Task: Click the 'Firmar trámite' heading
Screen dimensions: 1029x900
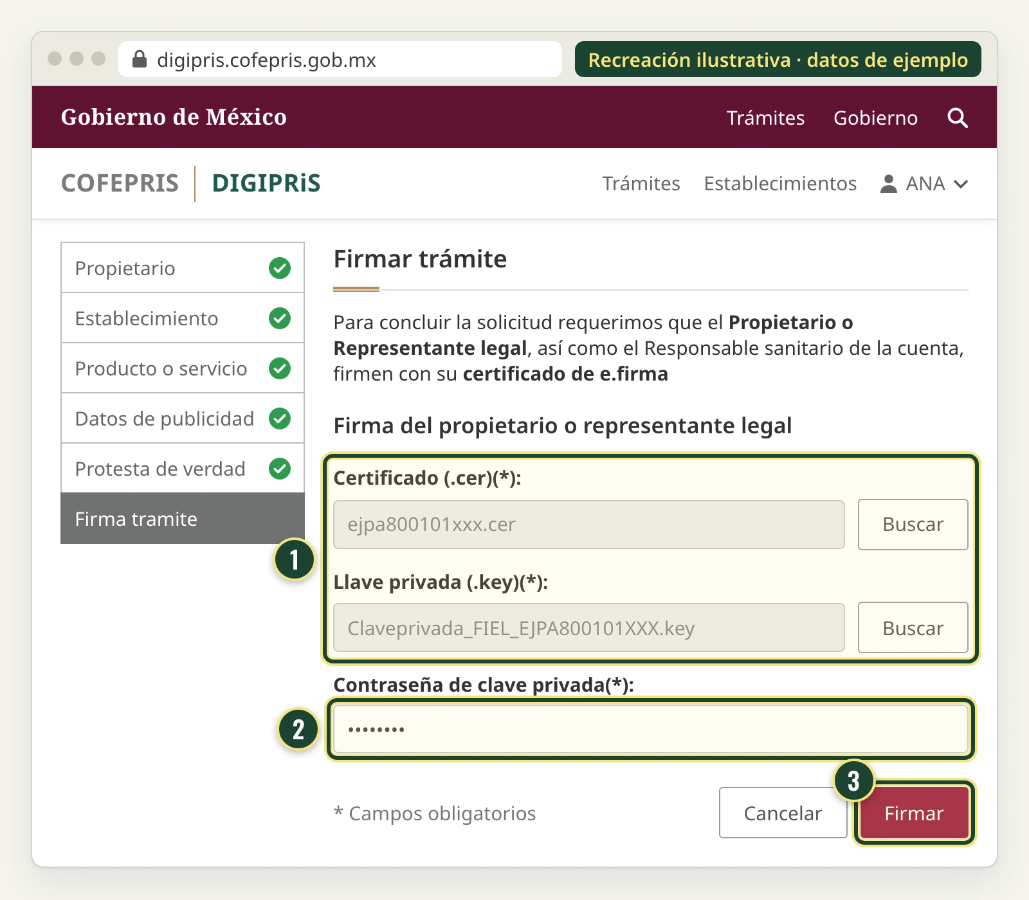Action: click(420, 259)
